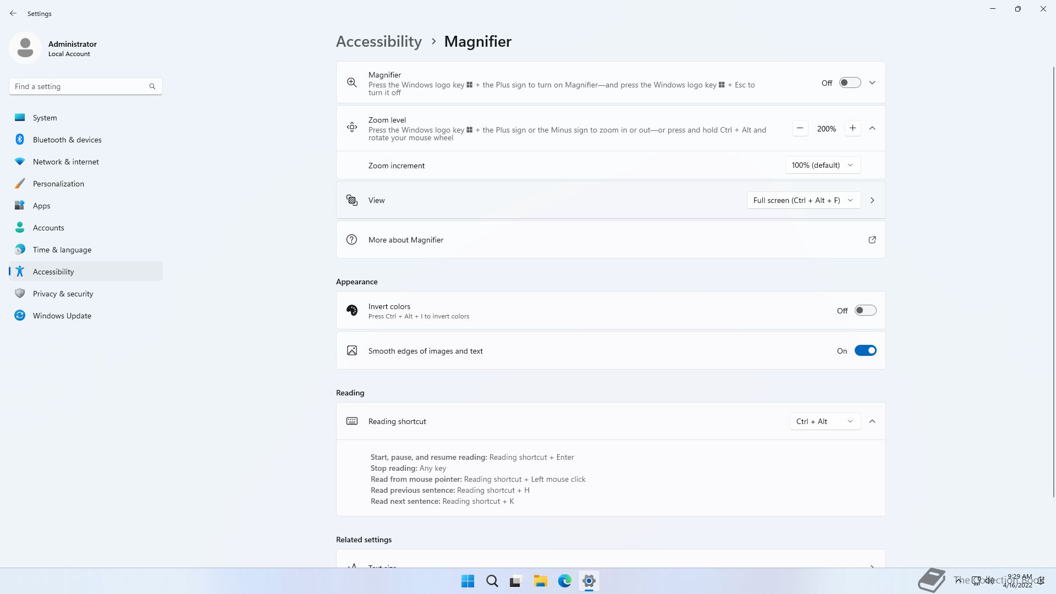Click the back arrow in Settings

coord(13,13)
